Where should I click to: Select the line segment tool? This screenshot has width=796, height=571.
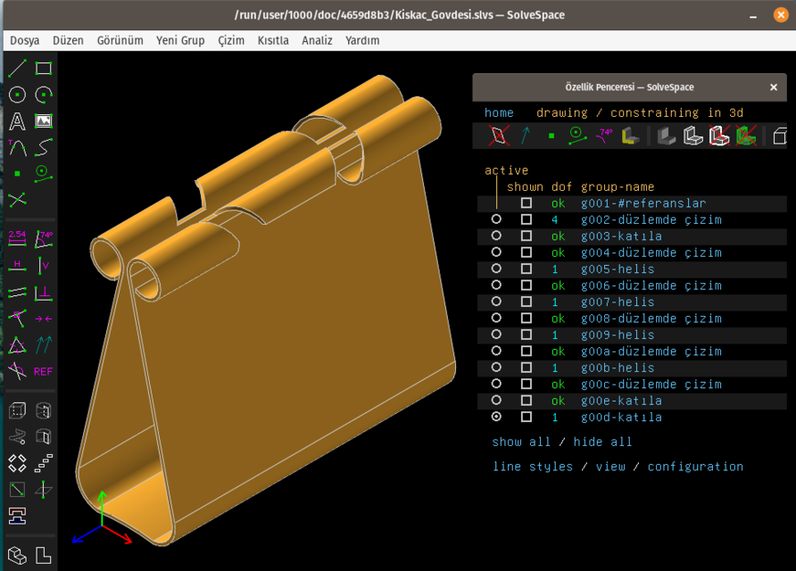point(16,67)
